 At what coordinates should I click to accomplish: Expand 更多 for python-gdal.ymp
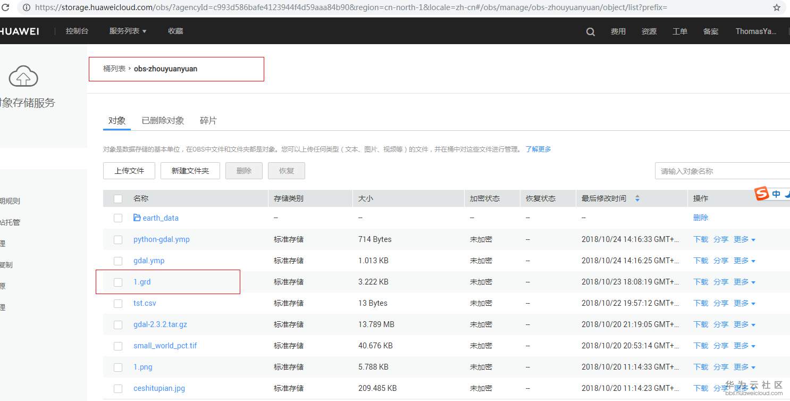(x=744, y=239)
